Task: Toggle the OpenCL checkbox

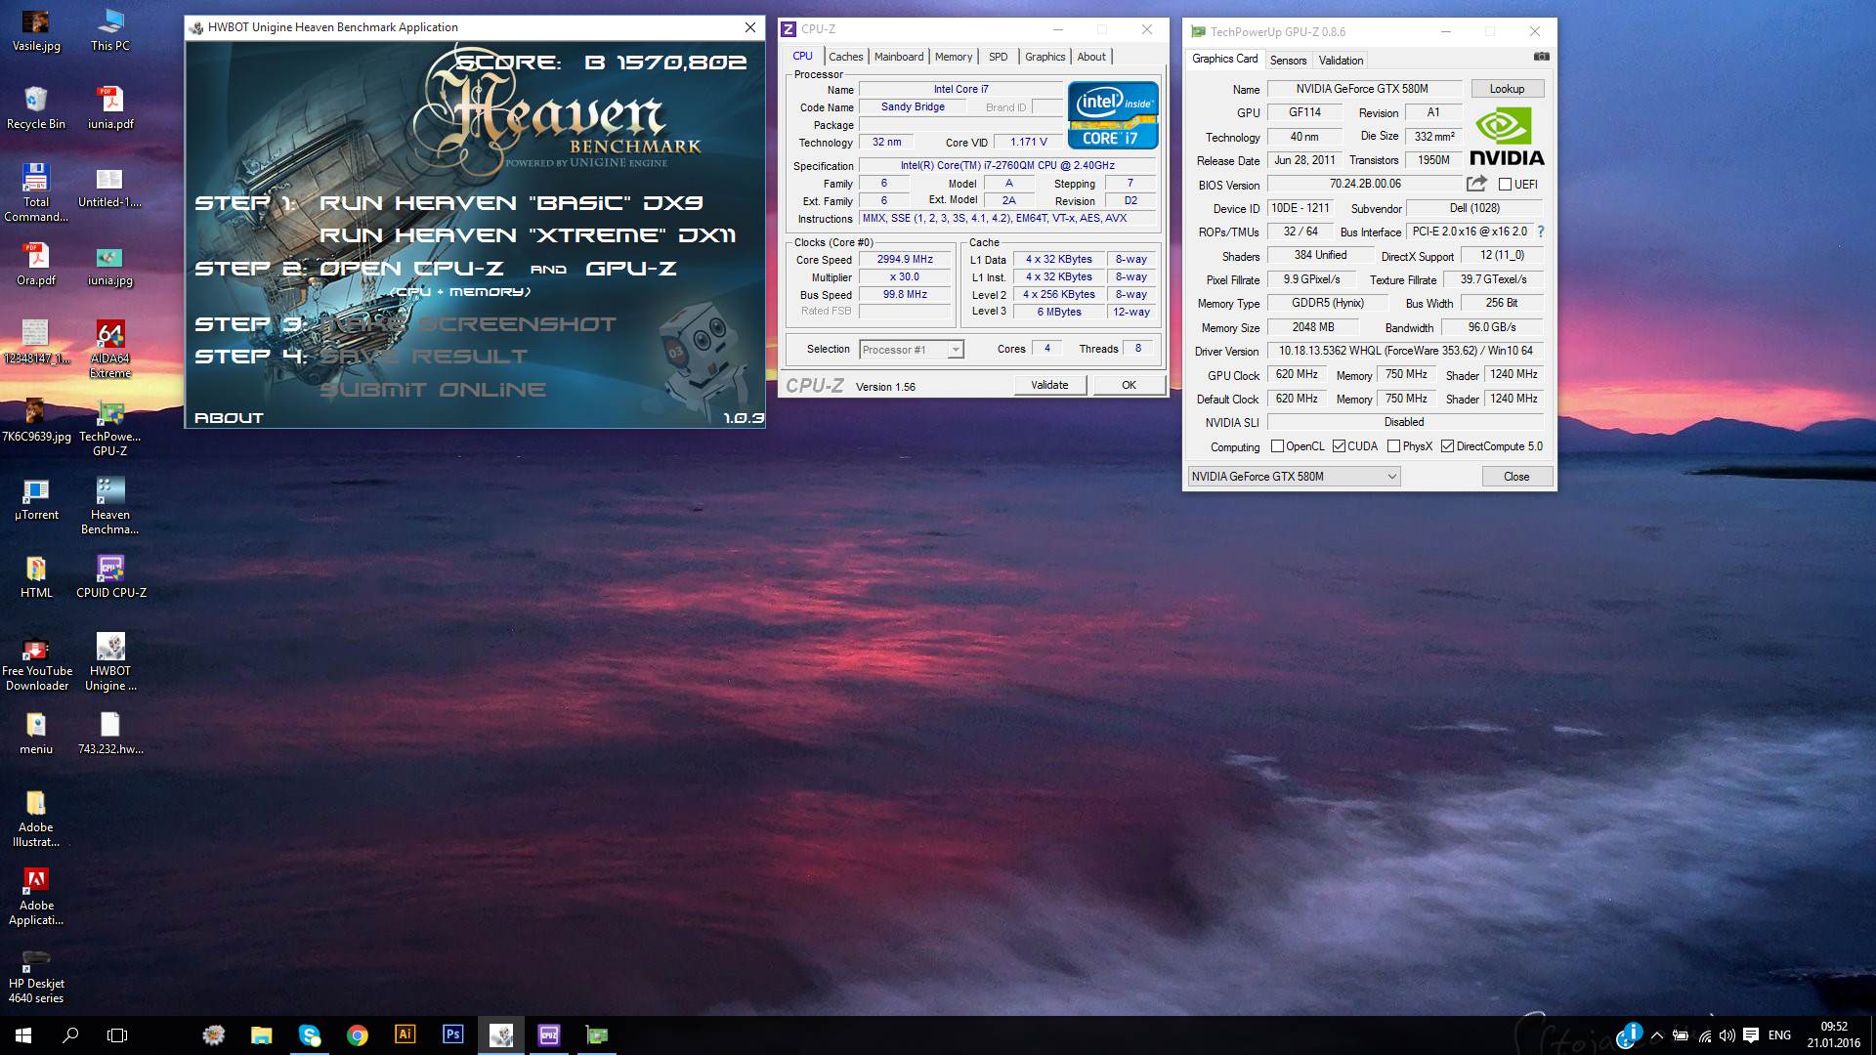Action: tap(1277, 446)
